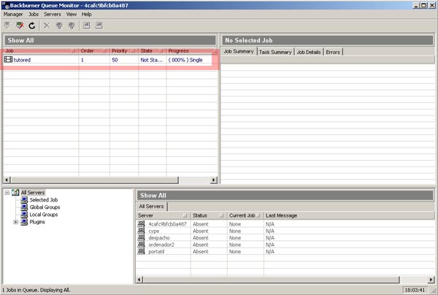Sort by the Job column header
Viewport: 438px width, 295px height.
pos(40,51)
